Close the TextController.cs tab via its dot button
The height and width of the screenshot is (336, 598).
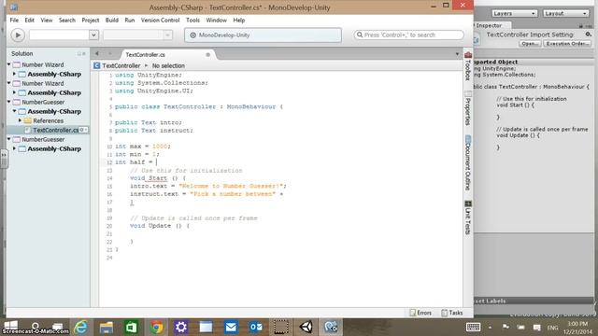[x=207, y=55]
